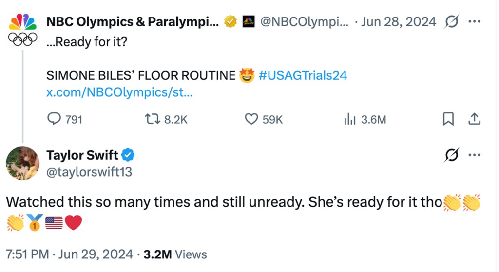Screen dimensions: 499x272
Task: Share the NBC Olympics post
Action: click(x=474, y=119)
